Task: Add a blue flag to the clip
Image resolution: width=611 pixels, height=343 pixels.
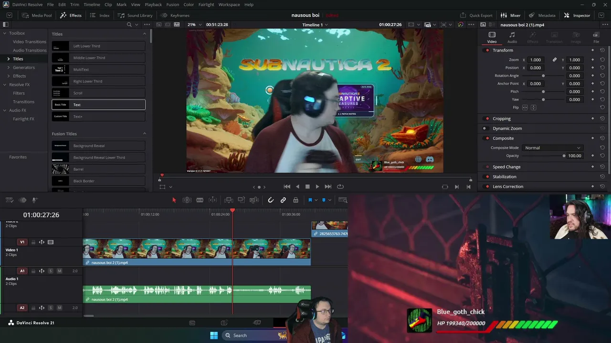Action: 310,200
